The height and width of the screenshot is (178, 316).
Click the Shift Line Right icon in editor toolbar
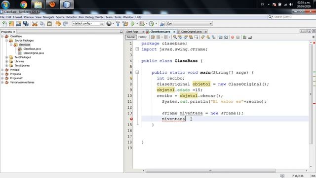[226, 38]
